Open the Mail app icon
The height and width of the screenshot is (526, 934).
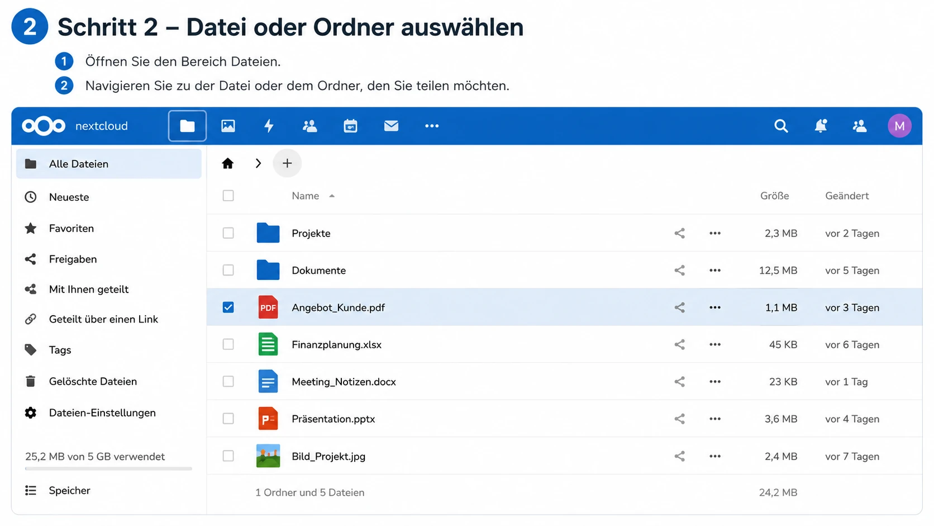391,126
